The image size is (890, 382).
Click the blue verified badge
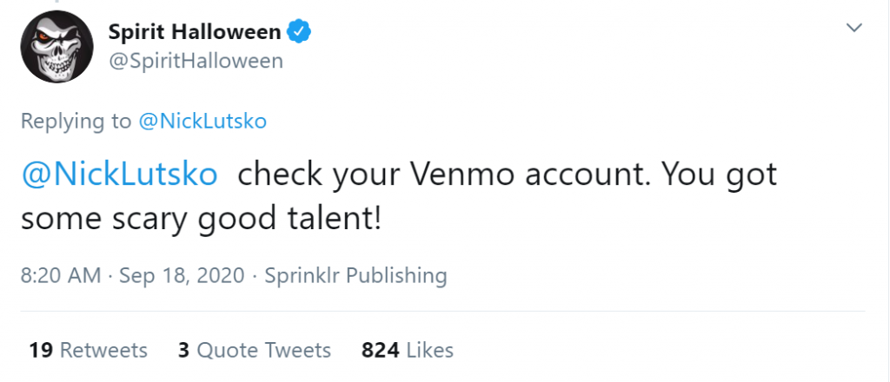tap(299, 31)
